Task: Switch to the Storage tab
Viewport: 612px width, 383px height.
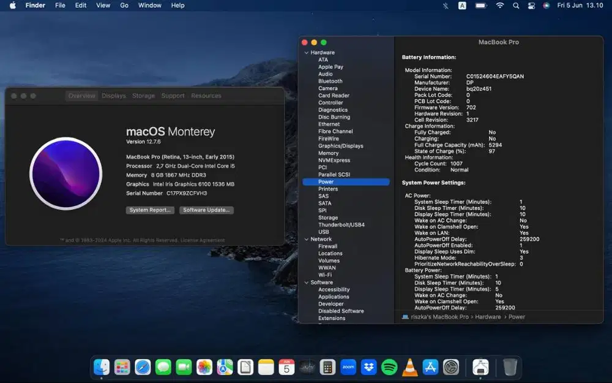Action: tap(143, 96)
